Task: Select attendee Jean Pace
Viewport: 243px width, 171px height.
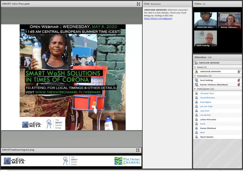Action: point(205,111)
